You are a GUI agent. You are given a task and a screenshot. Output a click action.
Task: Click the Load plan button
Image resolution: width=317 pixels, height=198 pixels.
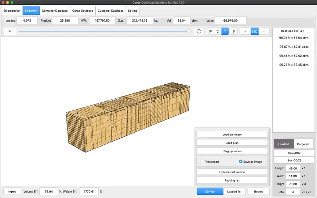232,143
